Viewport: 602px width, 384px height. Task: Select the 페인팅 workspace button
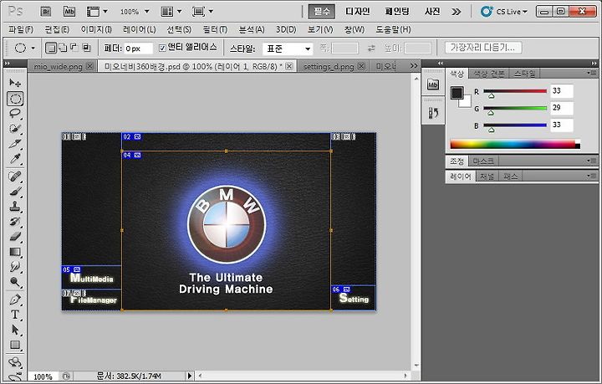tap(397, 12)
